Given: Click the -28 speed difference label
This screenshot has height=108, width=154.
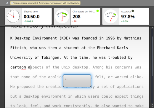Looking at the screenshot, I should pos(75,21).
